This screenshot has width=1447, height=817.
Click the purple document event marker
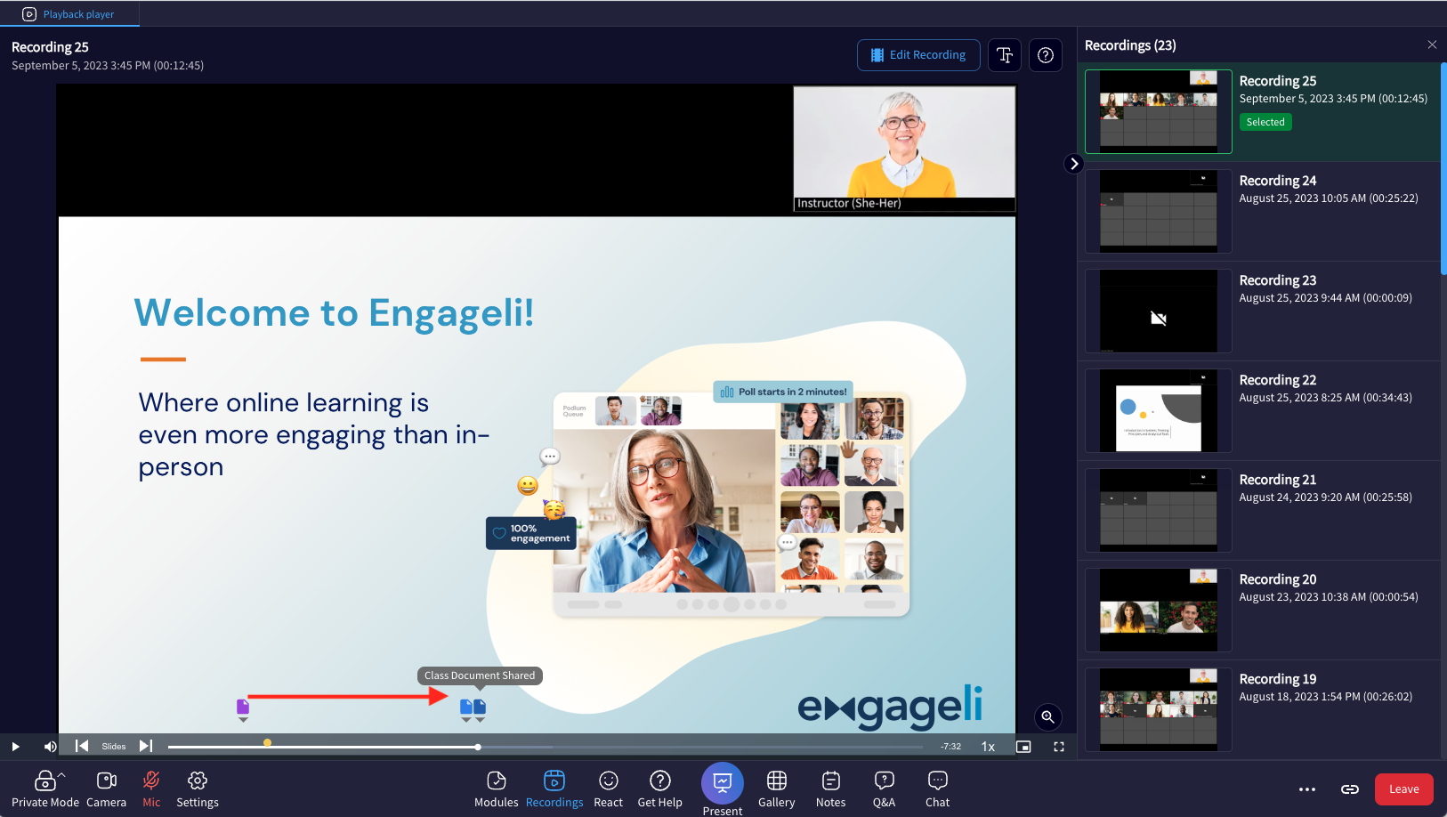(243, 708)
